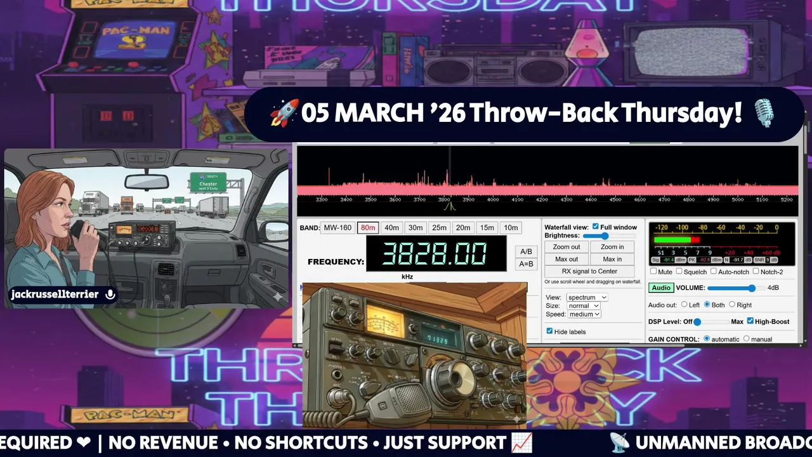Click the 4500 label on spectrum scale
Screen dimensions: 812x457
(615, 199)
